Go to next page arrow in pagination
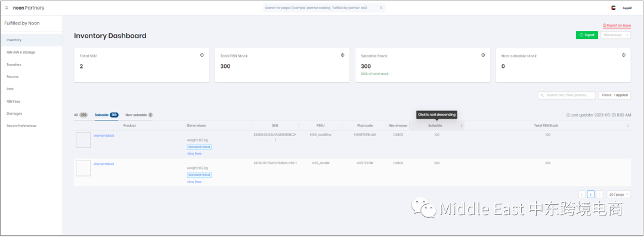The image size is (644, 237). click(x=600, y=194)
